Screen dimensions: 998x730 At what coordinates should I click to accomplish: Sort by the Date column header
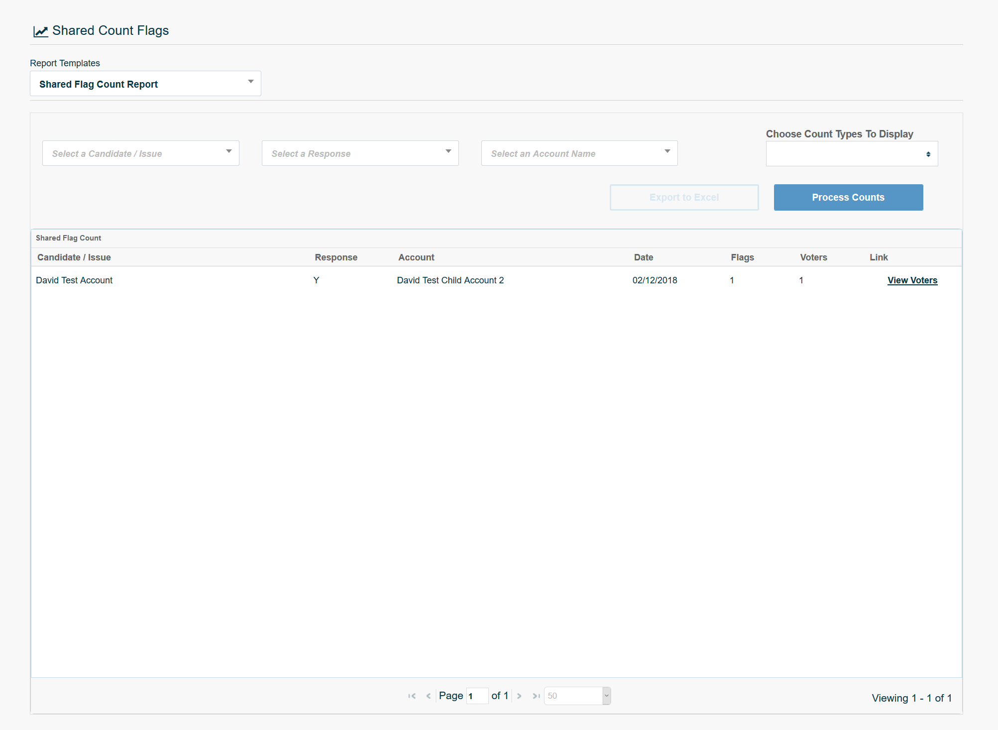pos(643,257)
